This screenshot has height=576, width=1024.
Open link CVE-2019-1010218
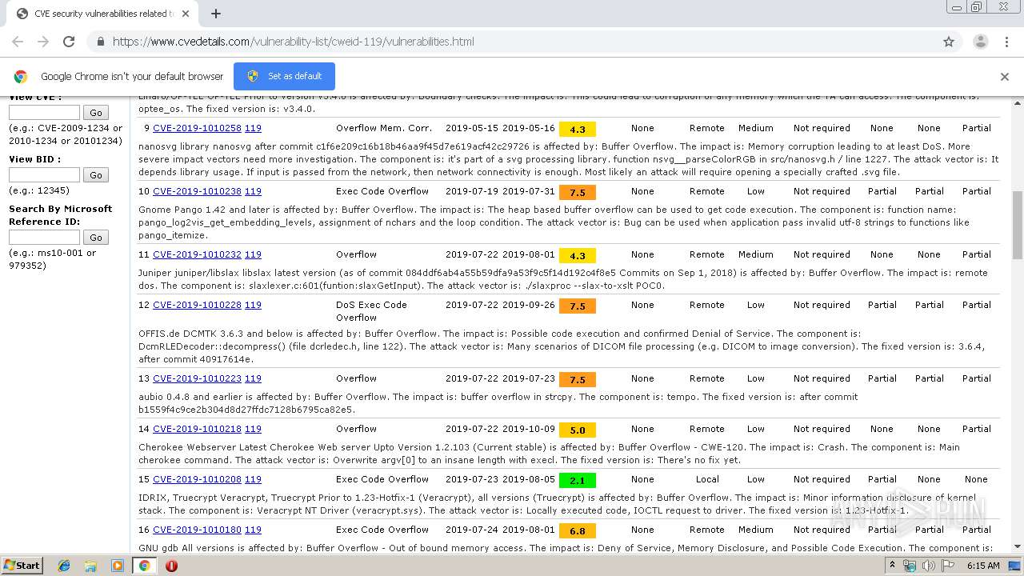[197, 429]
